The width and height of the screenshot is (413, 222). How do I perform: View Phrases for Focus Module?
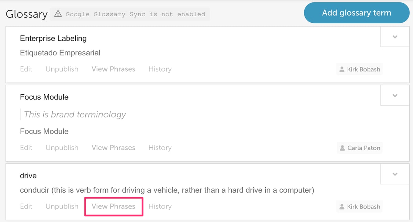[113, 148]
